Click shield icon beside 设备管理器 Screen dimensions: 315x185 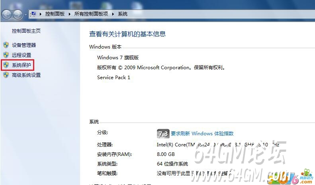pyautogui.click(x=6, y=45)
